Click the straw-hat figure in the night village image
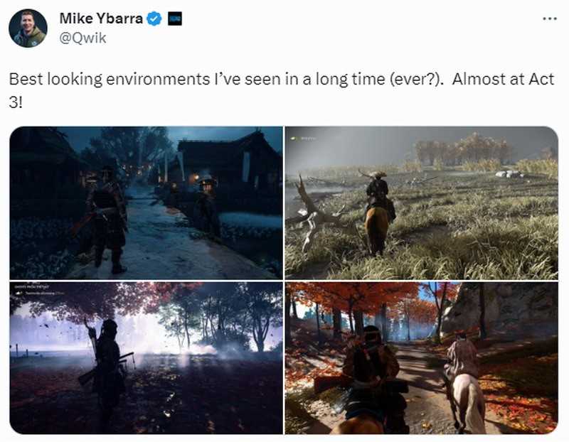This screenshot has height=442, width=569. (207, 205)
